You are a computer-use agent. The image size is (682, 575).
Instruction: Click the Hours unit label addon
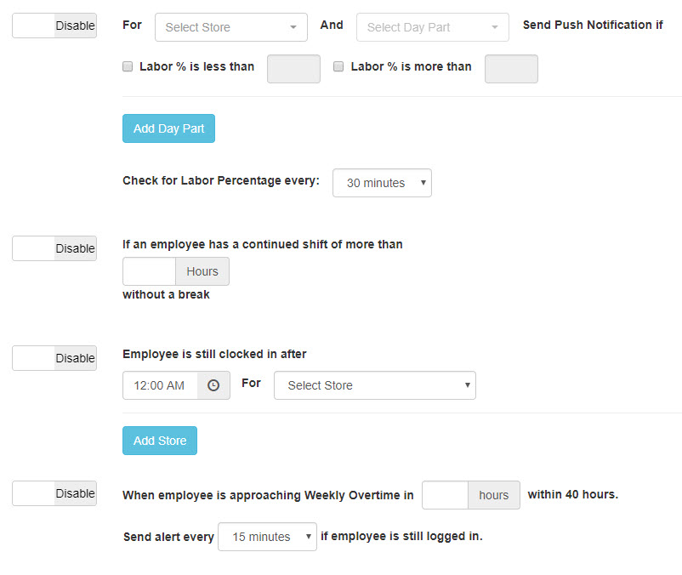tap(202, 271)
